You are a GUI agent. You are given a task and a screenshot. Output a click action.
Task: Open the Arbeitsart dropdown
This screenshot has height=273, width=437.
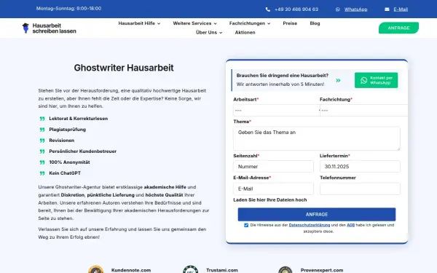(277, 111)
